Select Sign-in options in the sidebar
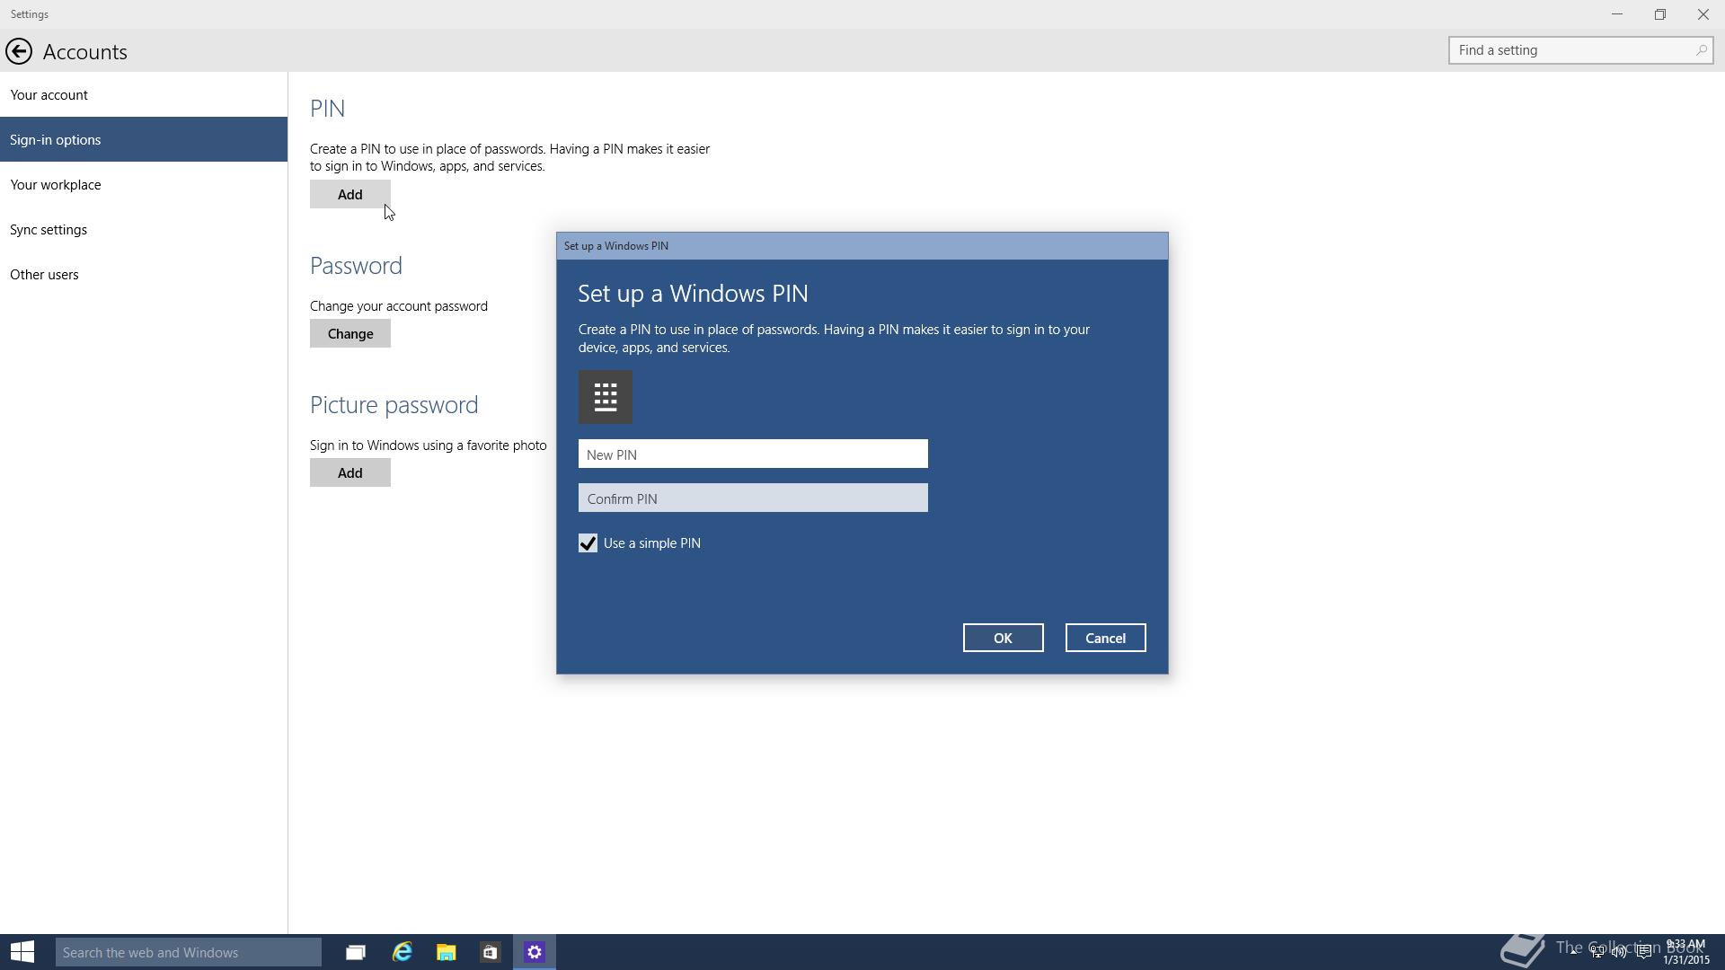 click(x=144, y=139)
